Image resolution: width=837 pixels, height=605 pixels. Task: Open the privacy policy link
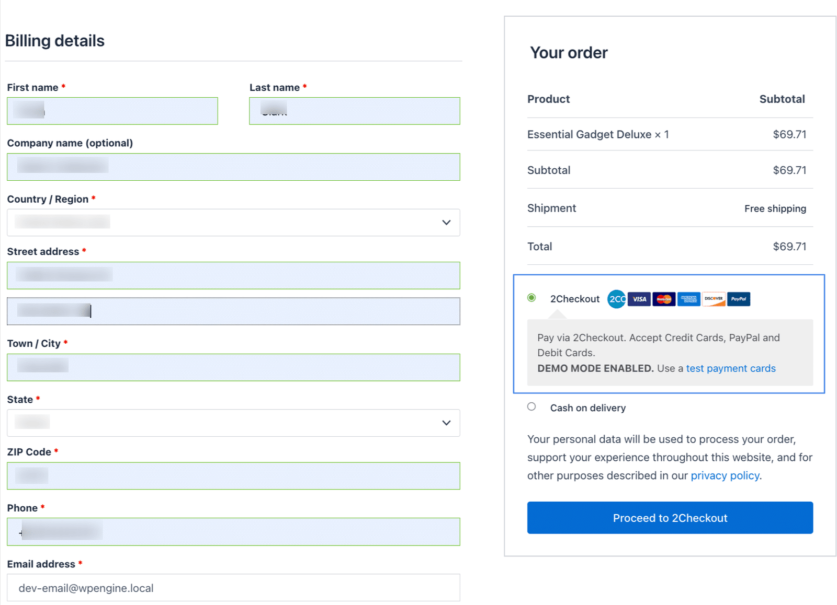725,475
